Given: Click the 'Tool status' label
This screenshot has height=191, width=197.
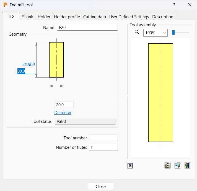Looking at the screenshot, I should point(42,121).
